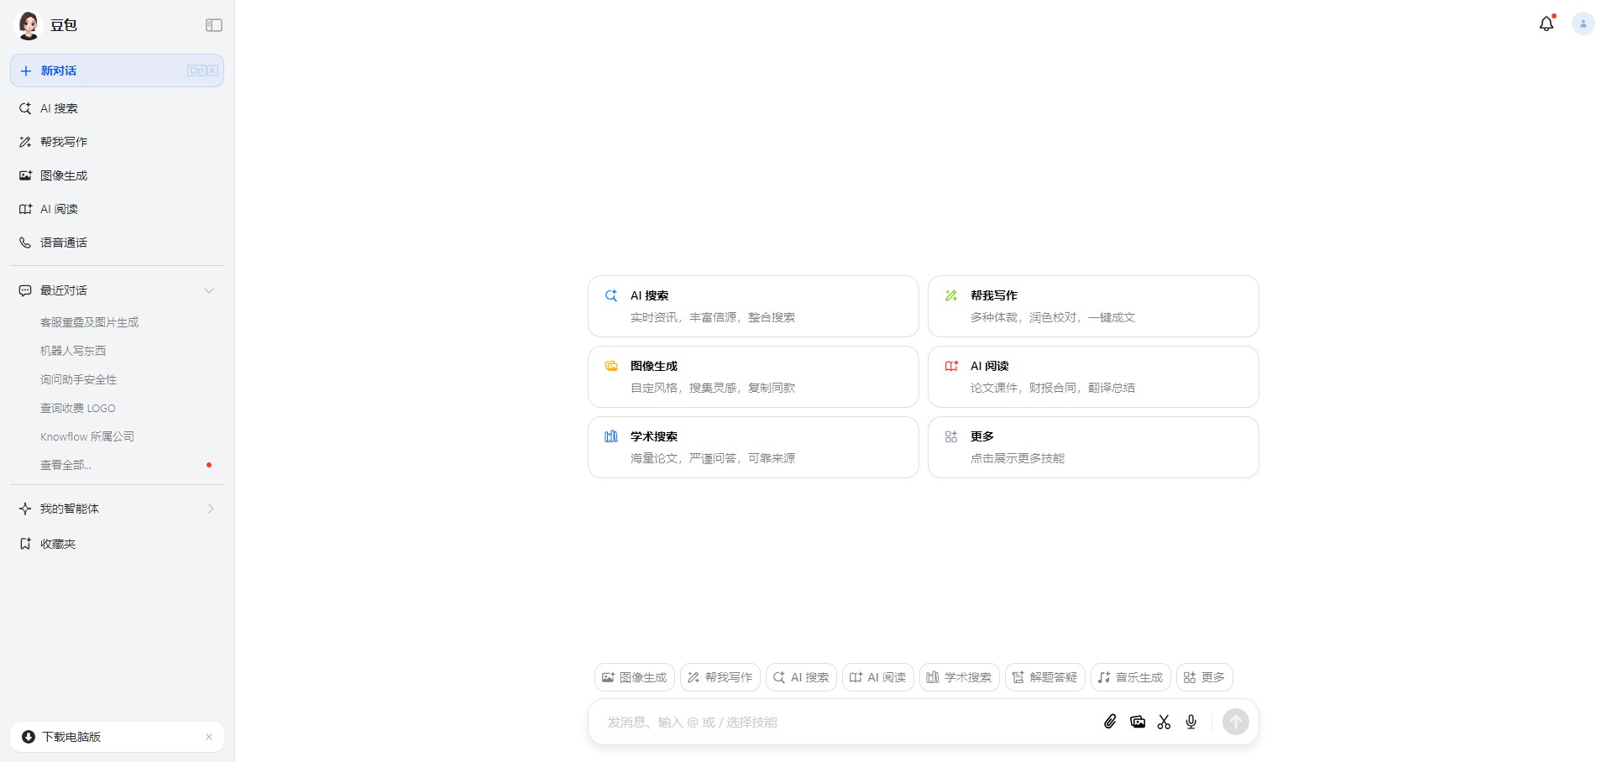Image resolution: width=1612 pixels, height=762 pixels.
Task: Click 帮我写作 skill chip above input
Action: tap(720, 677)
